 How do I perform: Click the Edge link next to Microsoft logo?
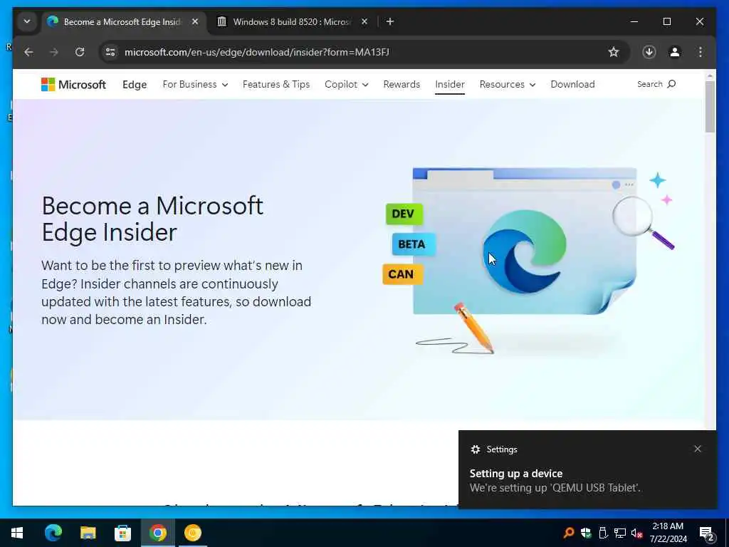click(135, 84)
